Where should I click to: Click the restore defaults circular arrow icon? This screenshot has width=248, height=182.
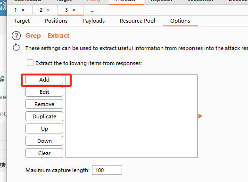pyautogui.click(x=16, y=48)
